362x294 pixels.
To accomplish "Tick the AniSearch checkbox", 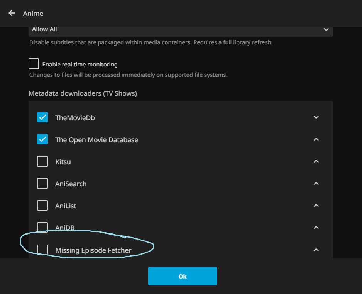I will 42,184.
